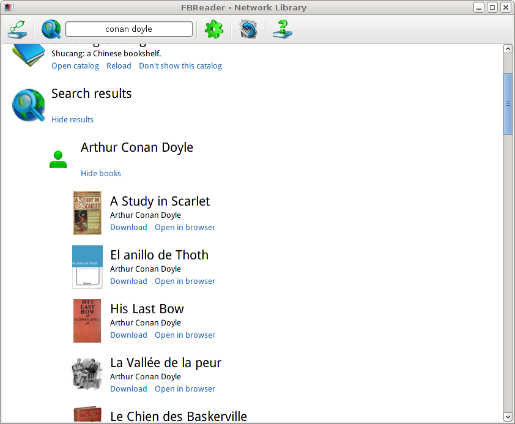Click the network search globe icon in toolbar
The height and width of the screenshot is (424, 515).
pyautogui.click(x=51, y=29)
